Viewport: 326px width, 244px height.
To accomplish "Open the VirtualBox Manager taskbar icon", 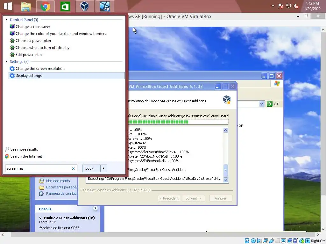I will coord(85,6).
